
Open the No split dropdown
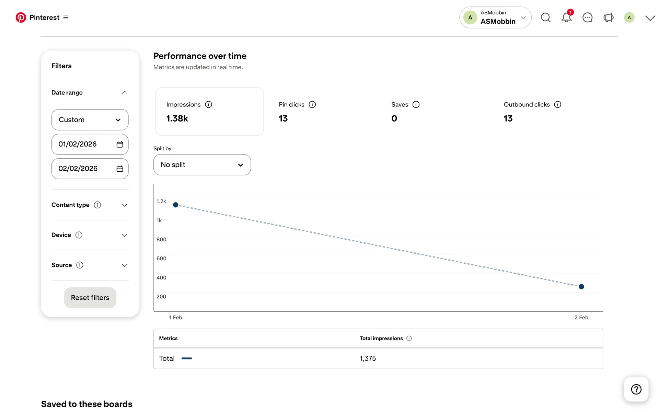click(x=202, y=165)
